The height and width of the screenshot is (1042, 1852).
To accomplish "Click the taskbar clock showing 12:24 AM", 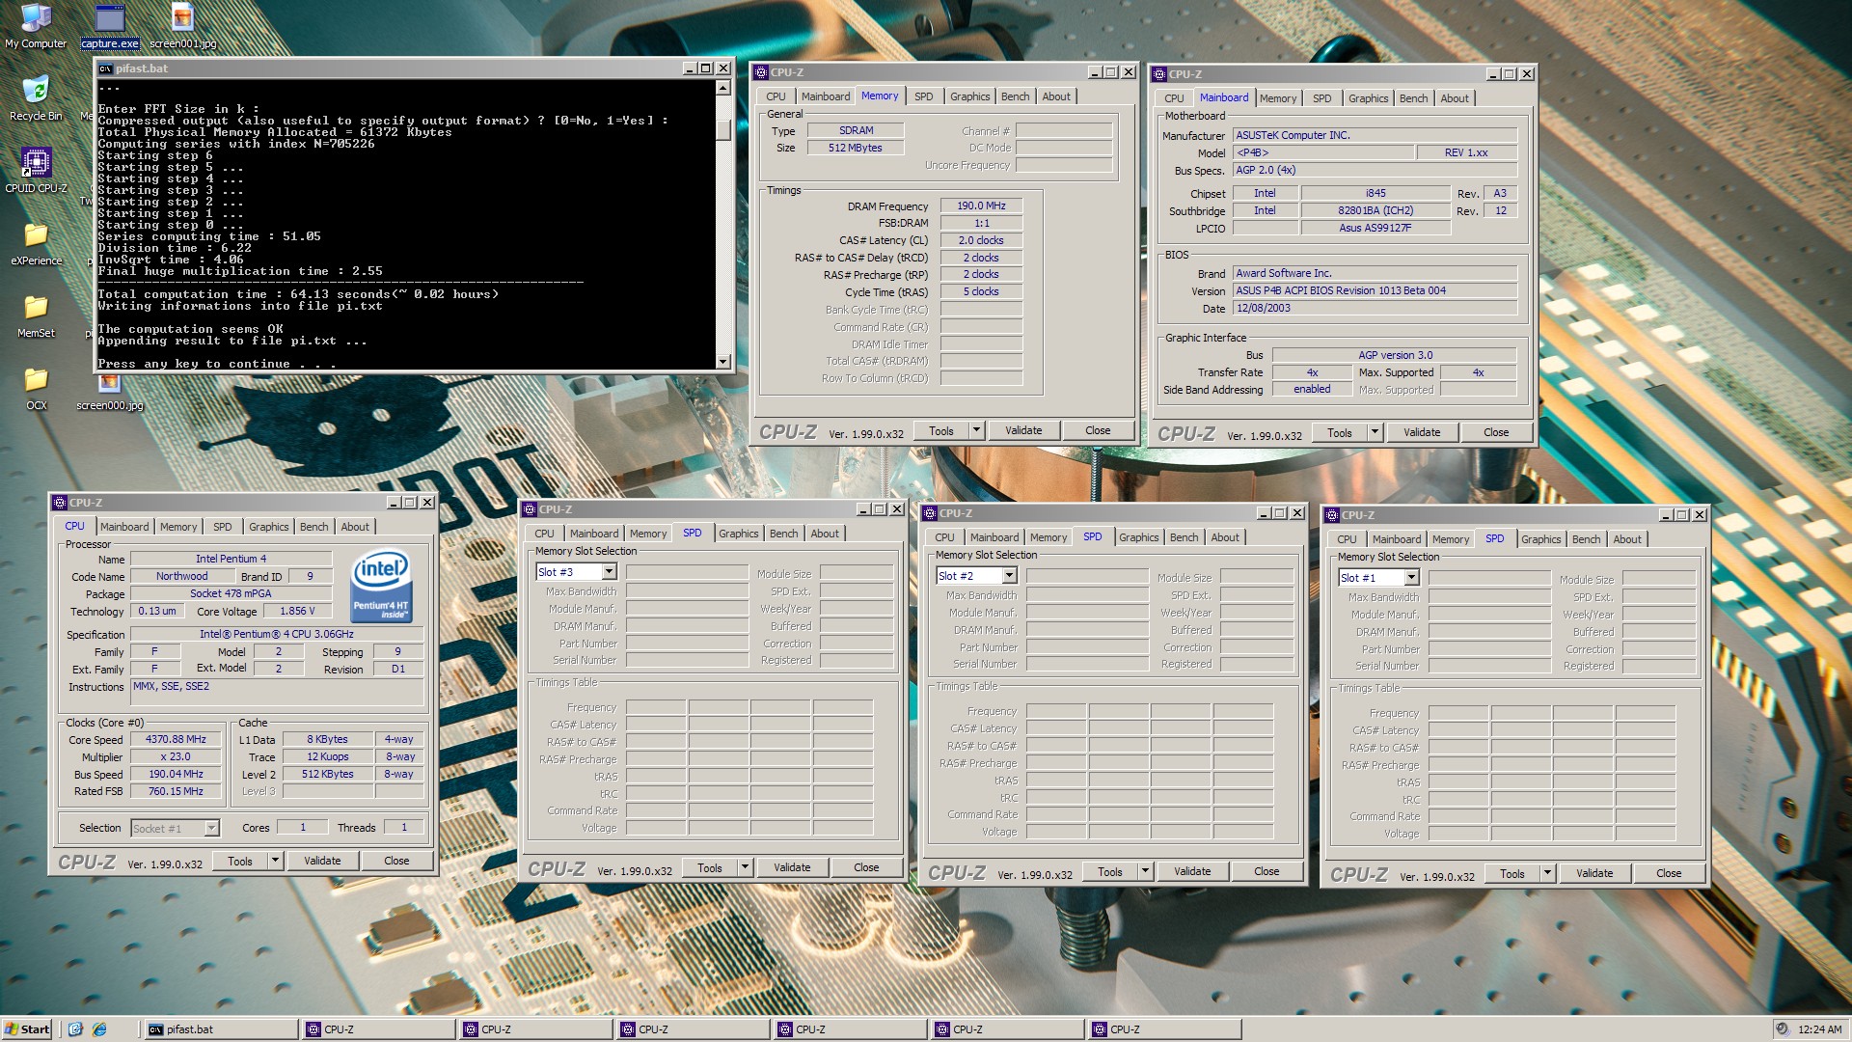I will (1820, 1029).
